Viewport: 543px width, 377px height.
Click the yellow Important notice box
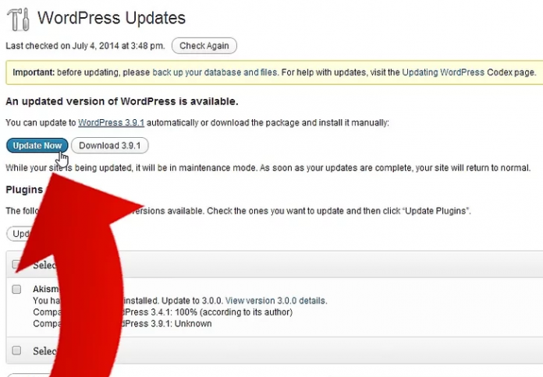click(x=273, y=72)
